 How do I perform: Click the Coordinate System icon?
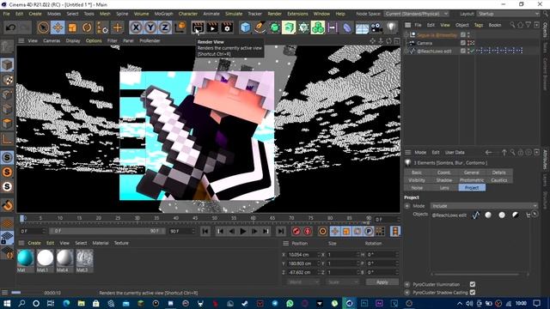click(180, 27)
